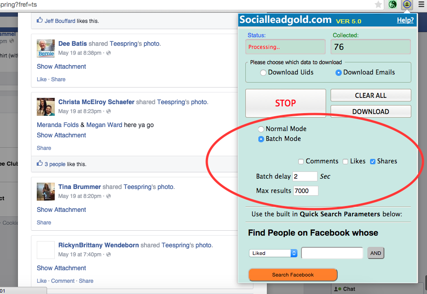Select Download Uids radio button
This screenshot has width=427, height=294.
(263, 73)
